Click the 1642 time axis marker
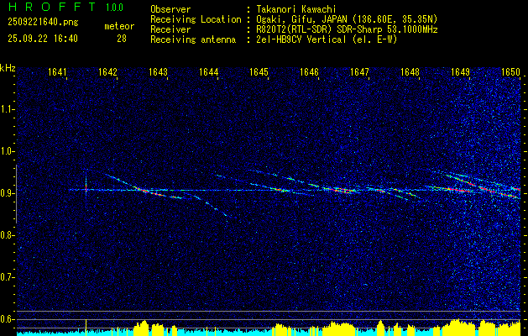 click(x=107, y=72)
